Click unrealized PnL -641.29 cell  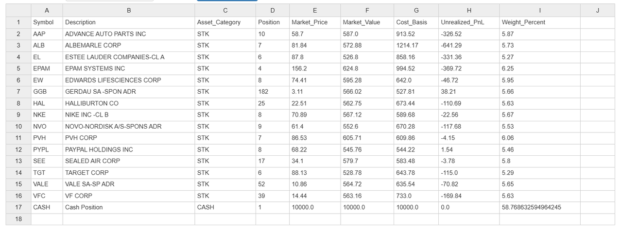tap(469, 46)
